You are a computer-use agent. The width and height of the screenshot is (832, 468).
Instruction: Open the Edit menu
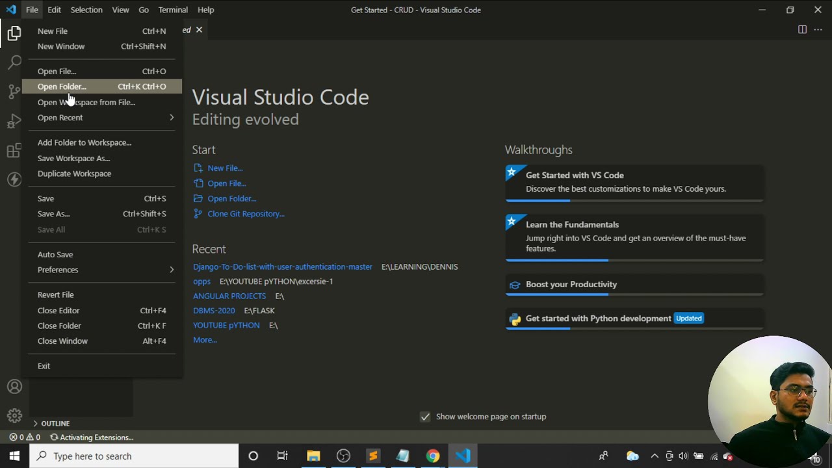[54, 10]
